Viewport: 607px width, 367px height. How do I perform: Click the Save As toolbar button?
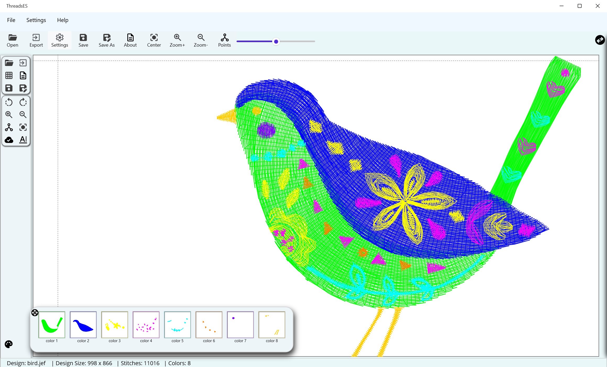(107, 41)
